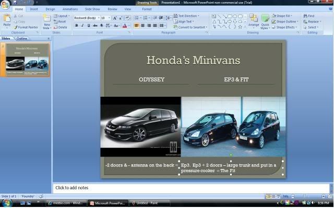The width and height of the screenshot is (334, 208).
Task: Click the Replace button
Action: pos(312,22)
